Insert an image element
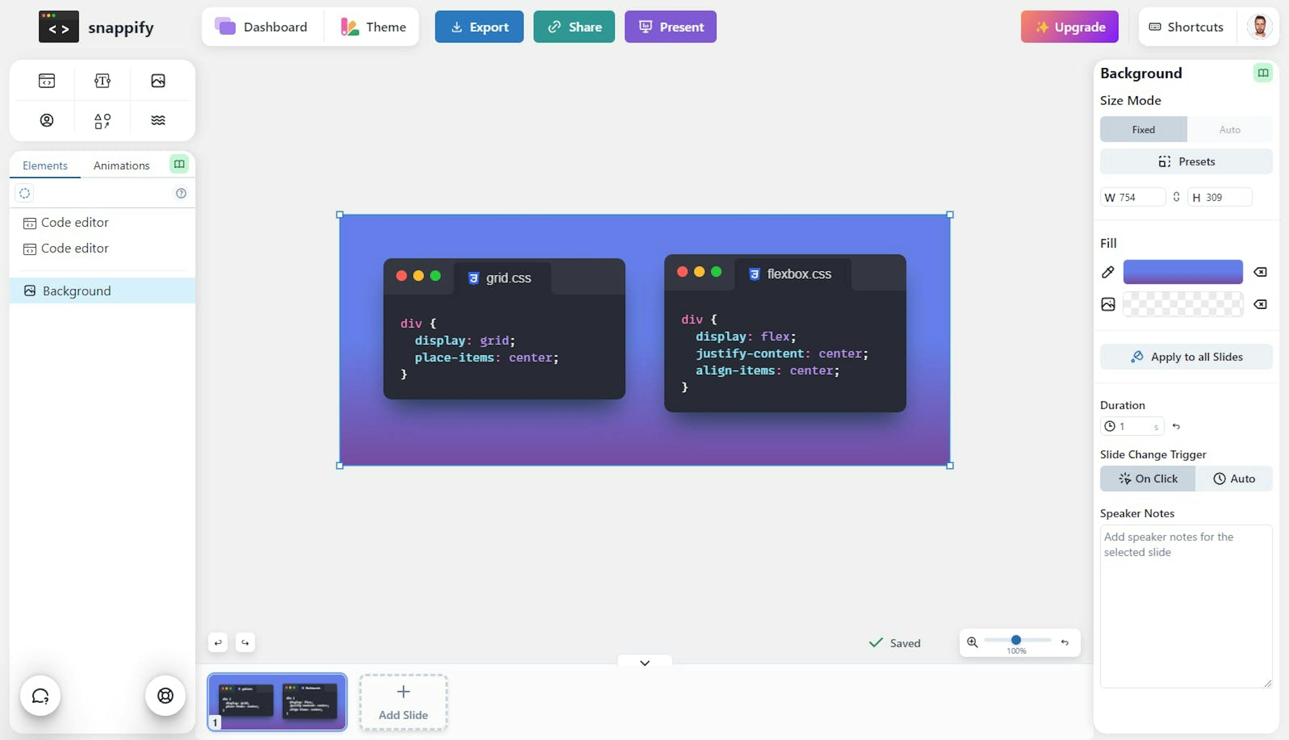Viewport: 1289px width, 740px height. click(158, 80)
